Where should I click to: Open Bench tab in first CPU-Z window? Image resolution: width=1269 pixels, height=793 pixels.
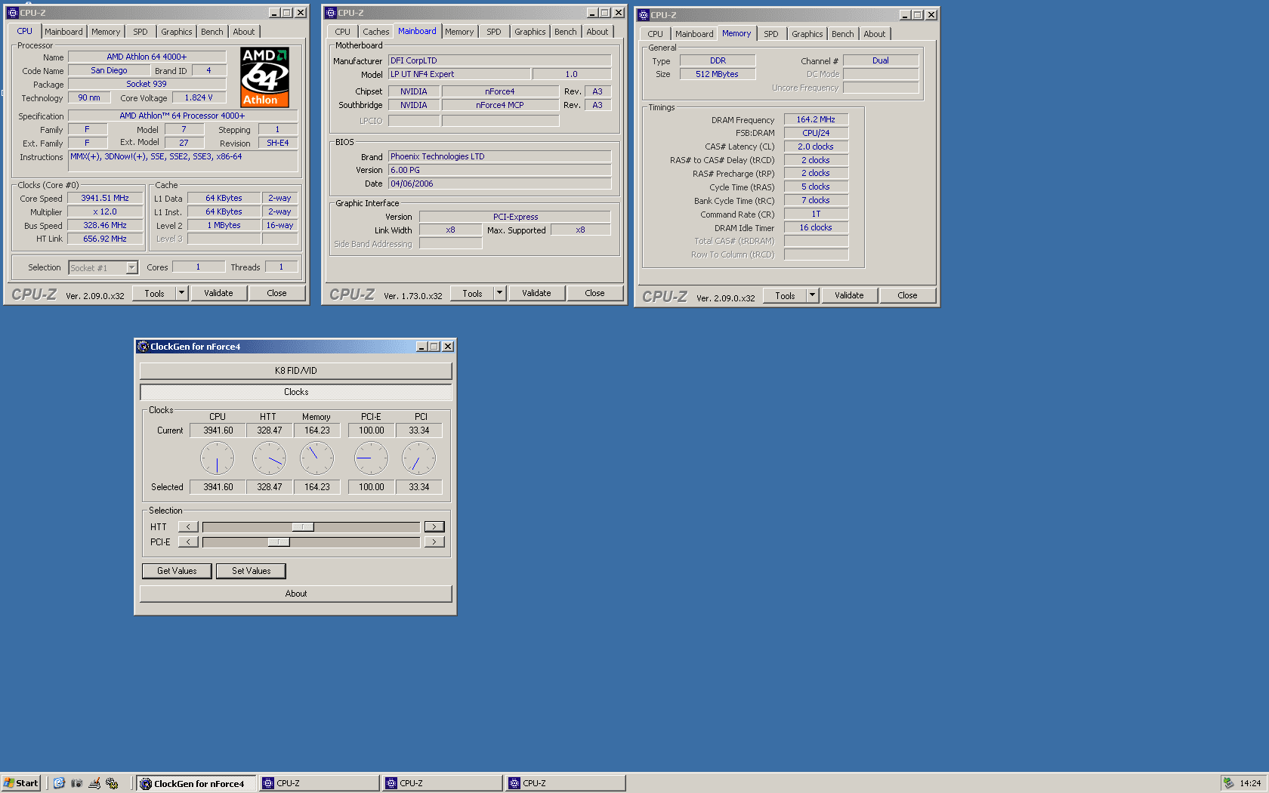(x=212, y=32)
